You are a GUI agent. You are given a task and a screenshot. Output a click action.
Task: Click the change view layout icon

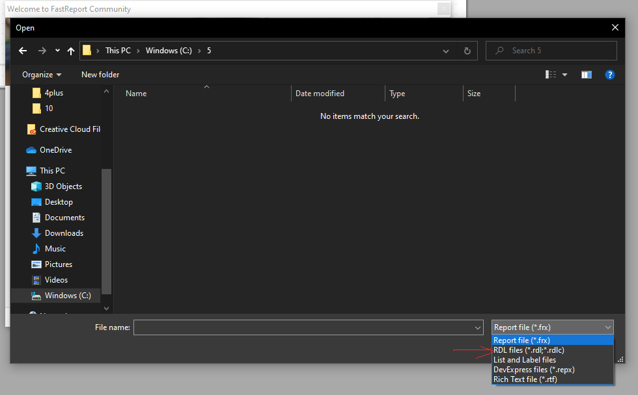click(x=550, y=74)
